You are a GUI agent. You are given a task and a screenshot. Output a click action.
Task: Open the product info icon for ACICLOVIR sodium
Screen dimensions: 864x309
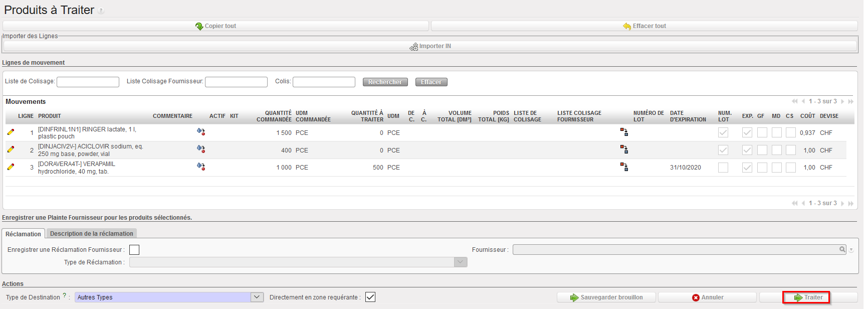[201, 149]
